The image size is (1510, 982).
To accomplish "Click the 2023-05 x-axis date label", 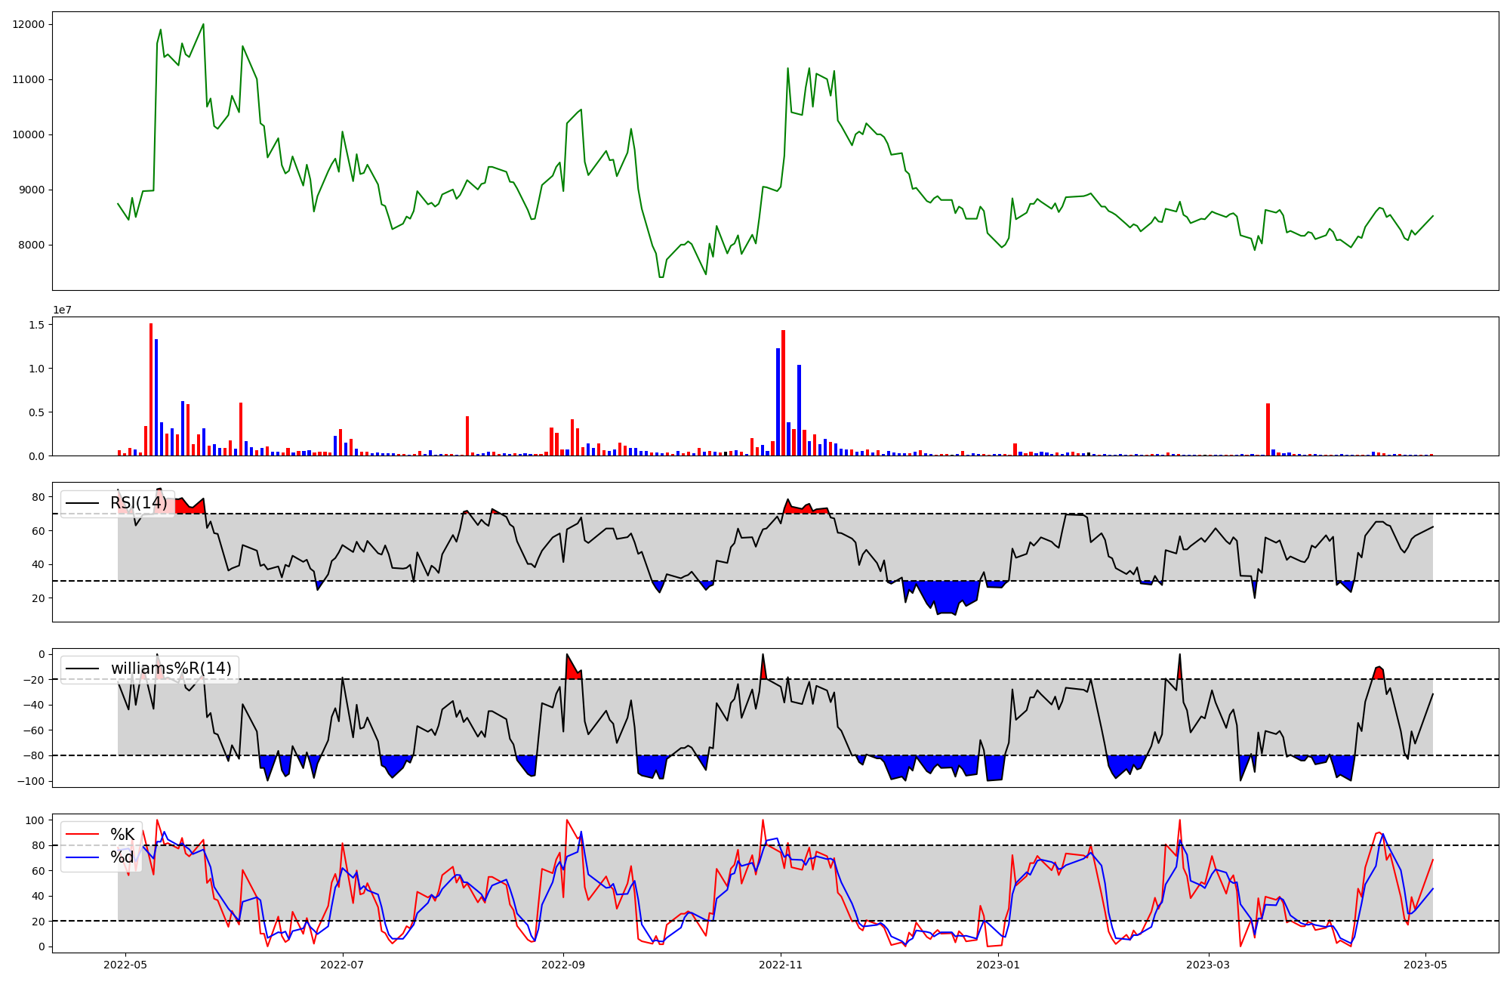I will (x=1425, y=965).
